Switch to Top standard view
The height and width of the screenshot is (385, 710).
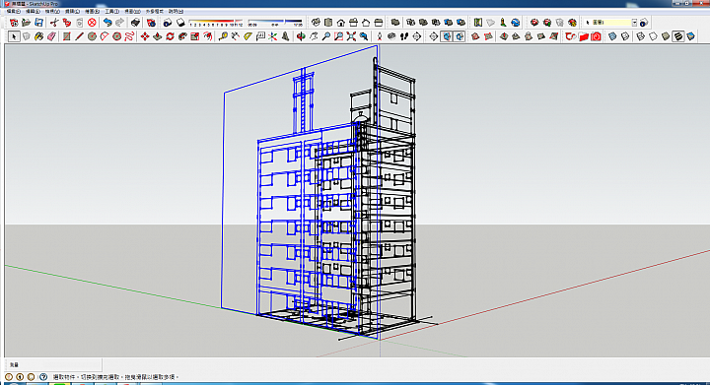[328, 22]
